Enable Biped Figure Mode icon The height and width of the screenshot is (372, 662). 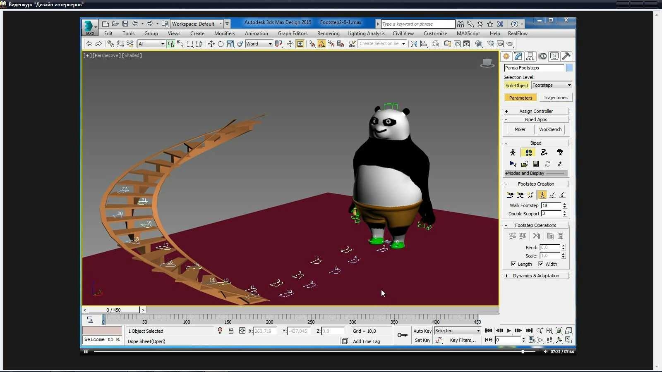coord(513,153)
